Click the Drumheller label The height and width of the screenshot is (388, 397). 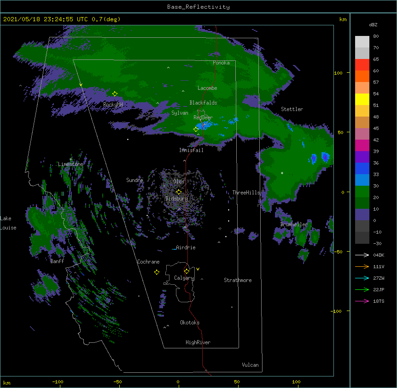click(x=294, y=224)
